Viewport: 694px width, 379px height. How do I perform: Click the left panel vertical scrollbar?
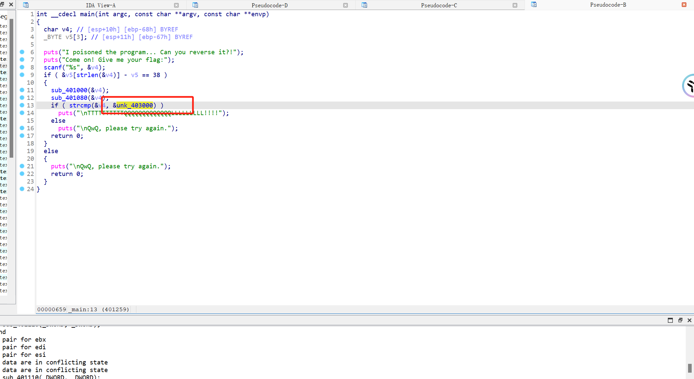(x=12, y=88)
